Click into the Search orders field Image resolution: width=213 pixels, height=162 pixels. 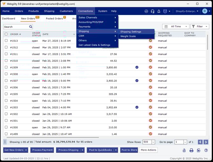tap(15, 27)
